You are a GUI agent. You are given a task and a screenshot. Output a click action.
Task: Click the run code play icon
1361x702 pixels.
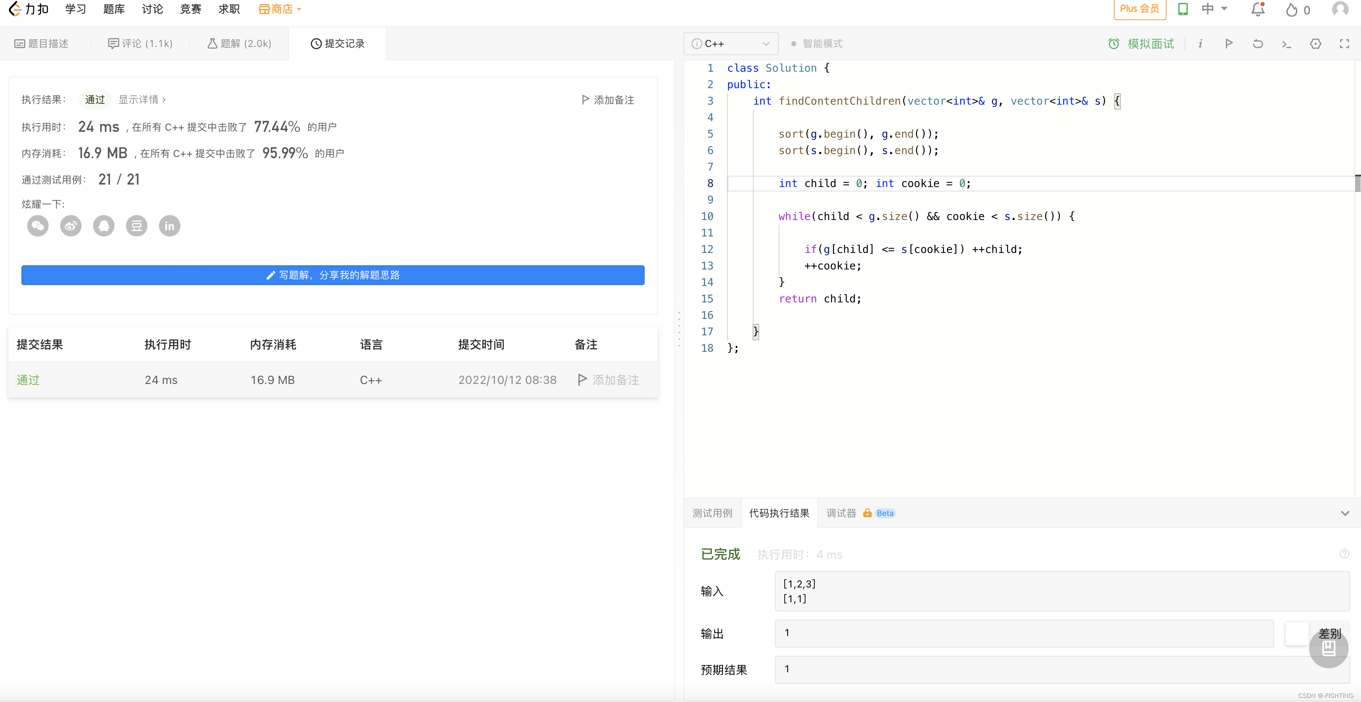click(x=1229, y=44)
